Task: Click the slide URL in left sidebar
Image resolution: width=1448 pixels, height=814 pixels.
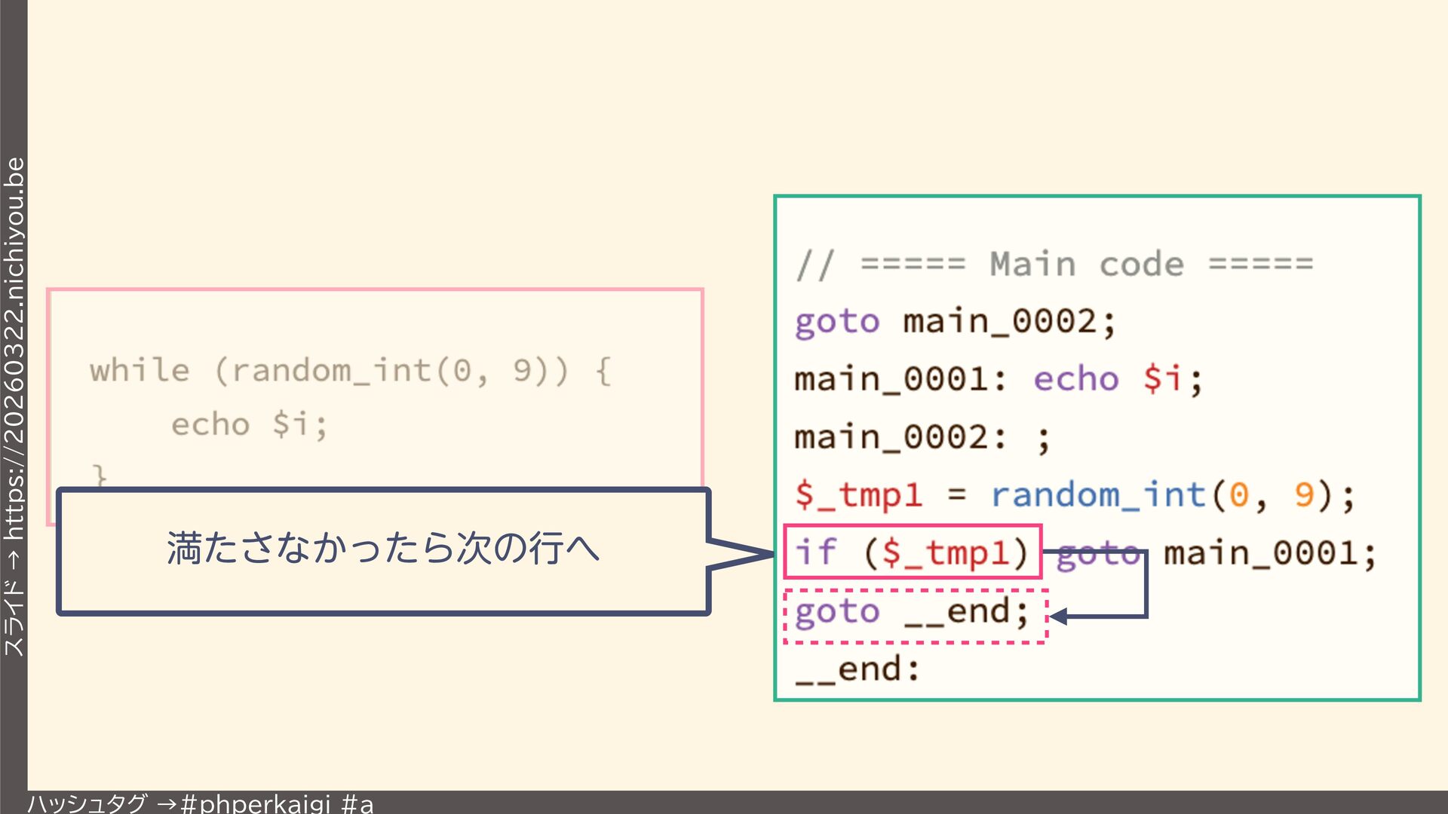Action: 14,347
